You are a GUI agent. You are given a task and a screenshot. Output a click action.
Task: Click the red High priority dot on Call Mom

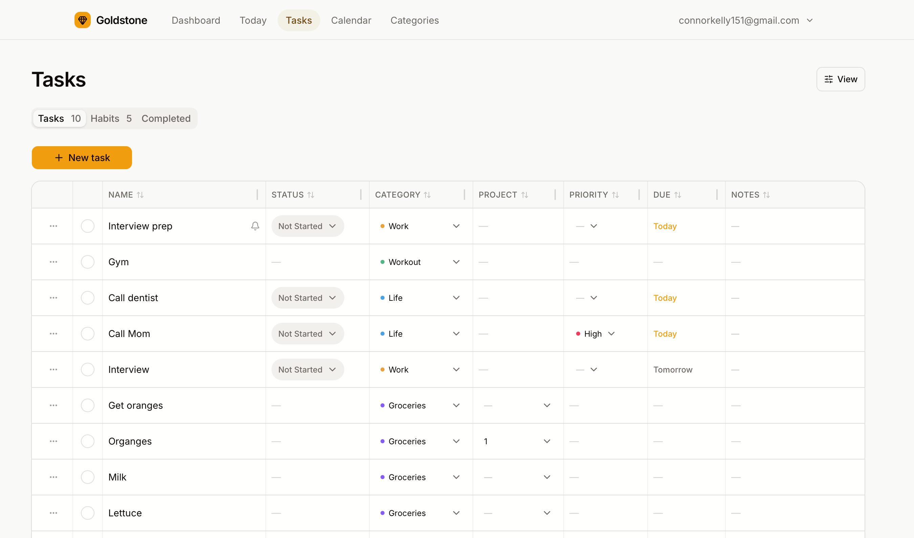(x=578, y=334)
